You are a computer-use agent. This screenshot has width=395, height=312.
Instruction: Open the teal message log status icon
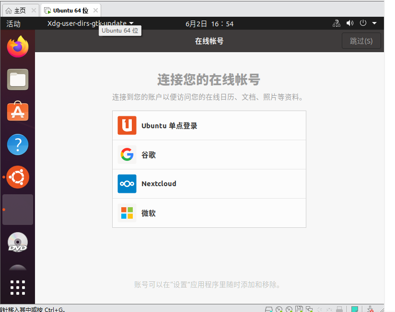tap(355, 310)
